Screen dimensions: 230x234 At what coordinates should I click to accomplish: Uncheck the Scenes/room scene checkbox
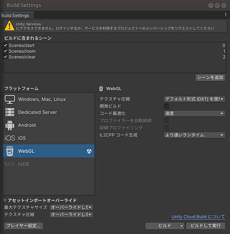5,51
